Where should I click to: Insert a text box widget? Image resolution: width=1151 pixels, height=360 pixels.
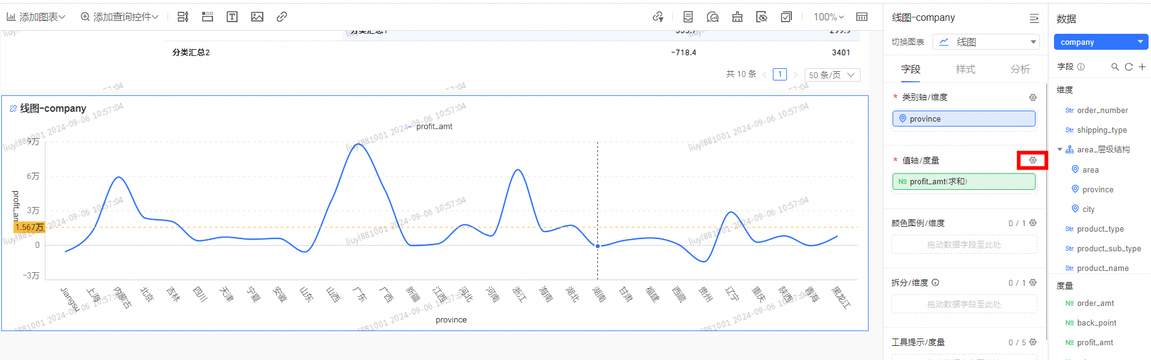point(232,17)
